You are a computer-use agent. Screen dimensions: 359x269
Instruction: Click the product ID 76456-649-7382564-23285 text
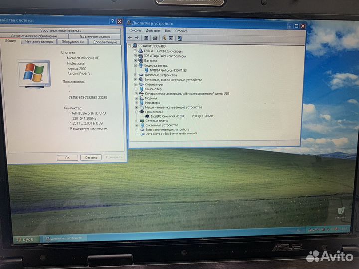pyautogui.click(x=88, y=98)
